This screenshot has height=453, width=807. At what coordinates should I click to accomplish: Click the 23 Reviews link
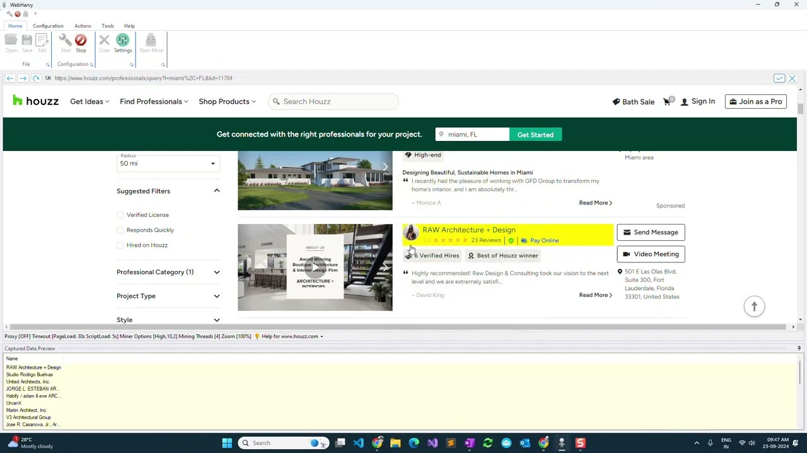click(486, 240)
